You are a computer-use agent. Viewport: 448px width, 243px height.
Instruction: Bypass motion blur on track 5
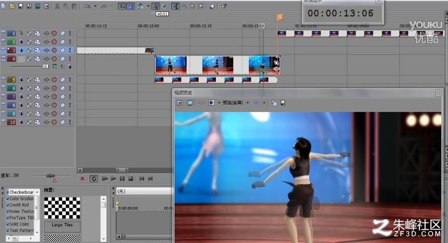coord(29,80)
